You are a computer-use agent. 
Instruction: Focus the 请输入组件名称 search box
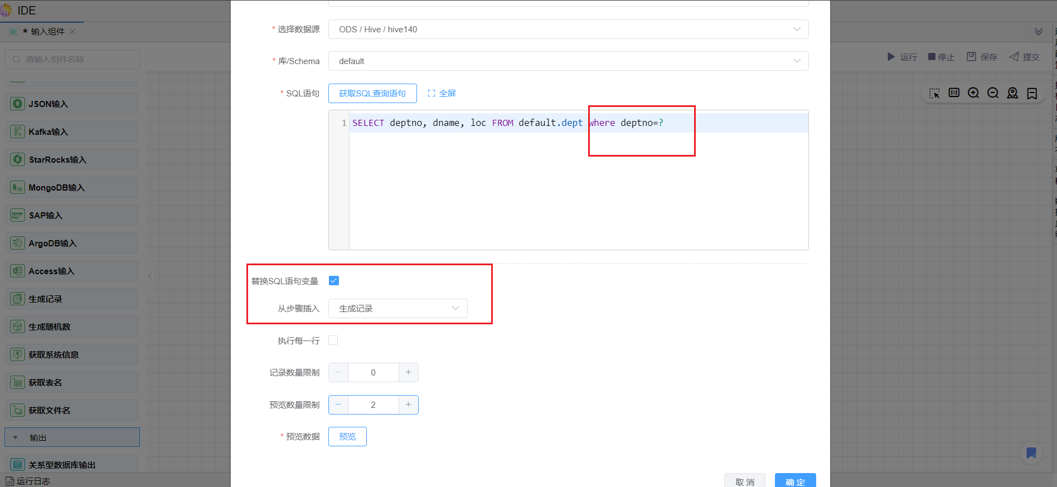(x=72, y=60)
